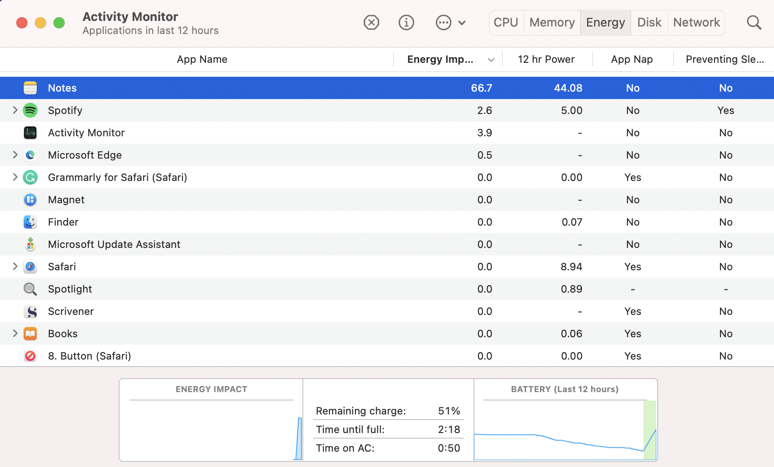Click the Time on AC 0:50 value
Image resolution: width=774 pixels, height=467 pixels.
point(449,448)
